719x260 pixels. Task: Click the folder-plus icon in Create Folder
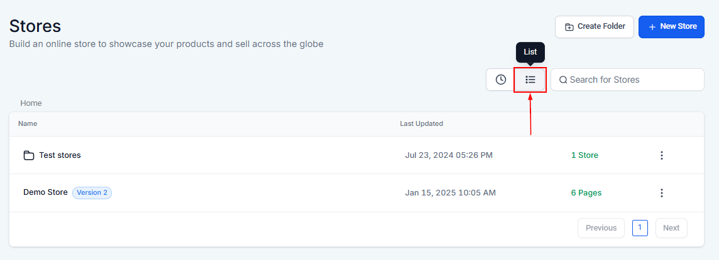(569, 27)
